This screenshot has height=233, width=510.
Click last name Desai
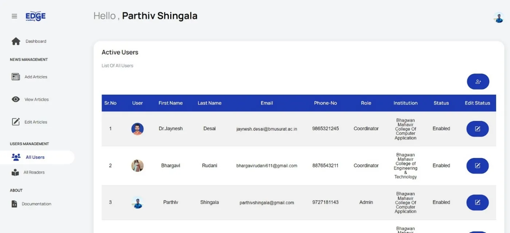point(209,129)
